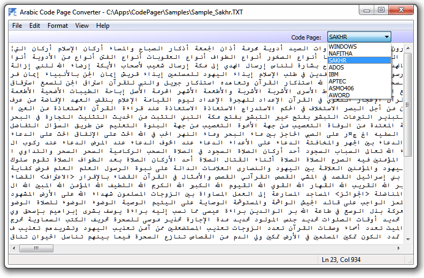The height and width of the screenshot is (278, 424).
Task: Open the Edit menu
Action: pos(35,26)
